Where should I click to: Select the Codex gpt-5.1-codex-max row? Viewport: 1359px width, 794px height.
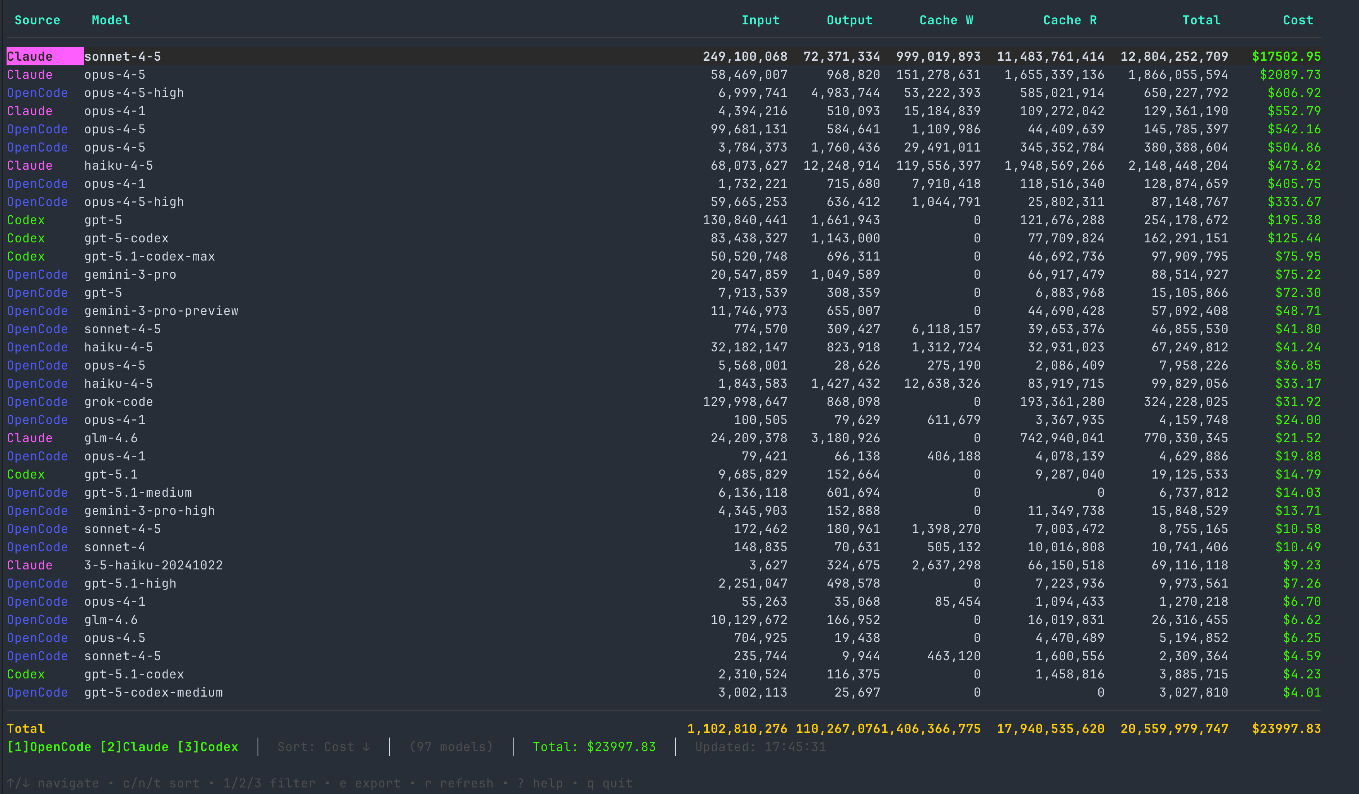pos(149,257)
